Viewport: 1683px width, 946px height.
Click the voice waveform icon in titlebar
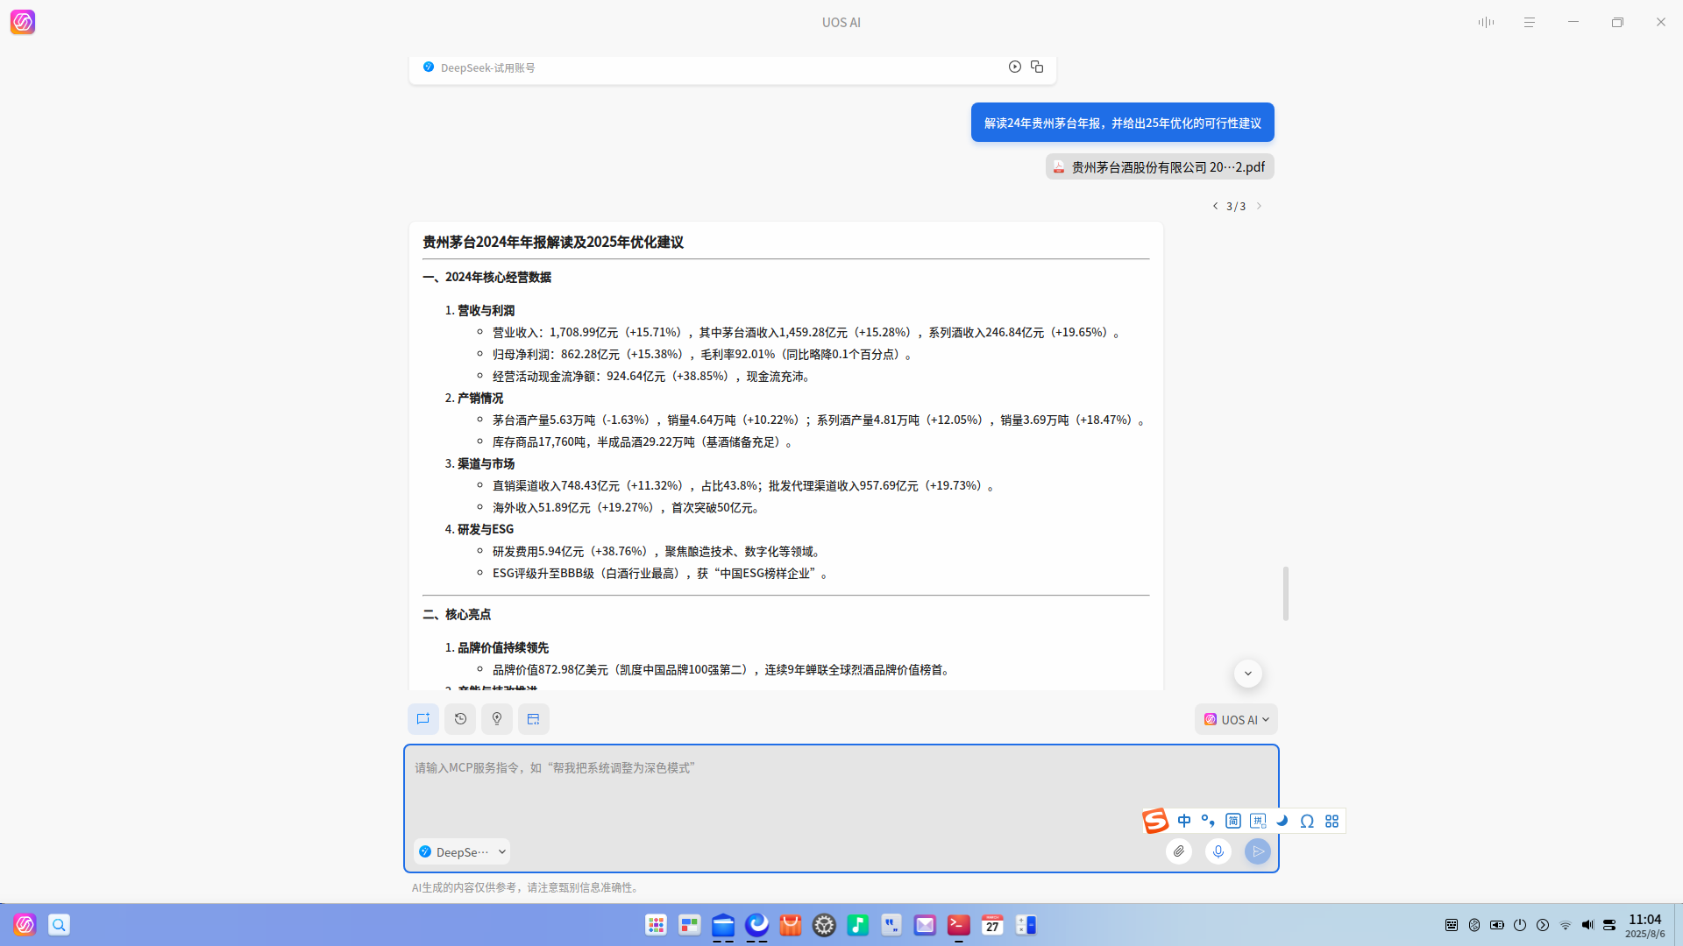click(x=1486, y=22)
